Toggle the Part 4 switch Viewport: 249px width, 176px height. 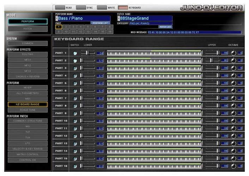(x=75, y=76)
